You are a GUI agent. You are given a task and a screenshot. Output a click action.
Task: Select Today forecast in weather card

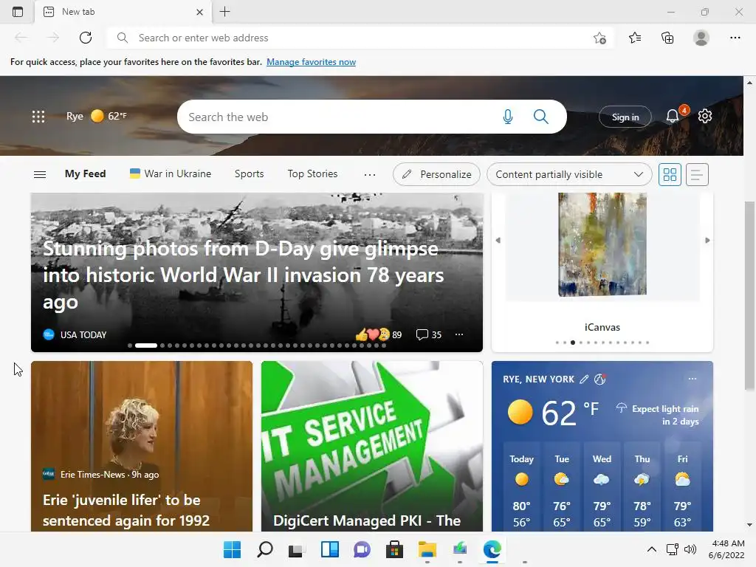[x=522, y=487]
